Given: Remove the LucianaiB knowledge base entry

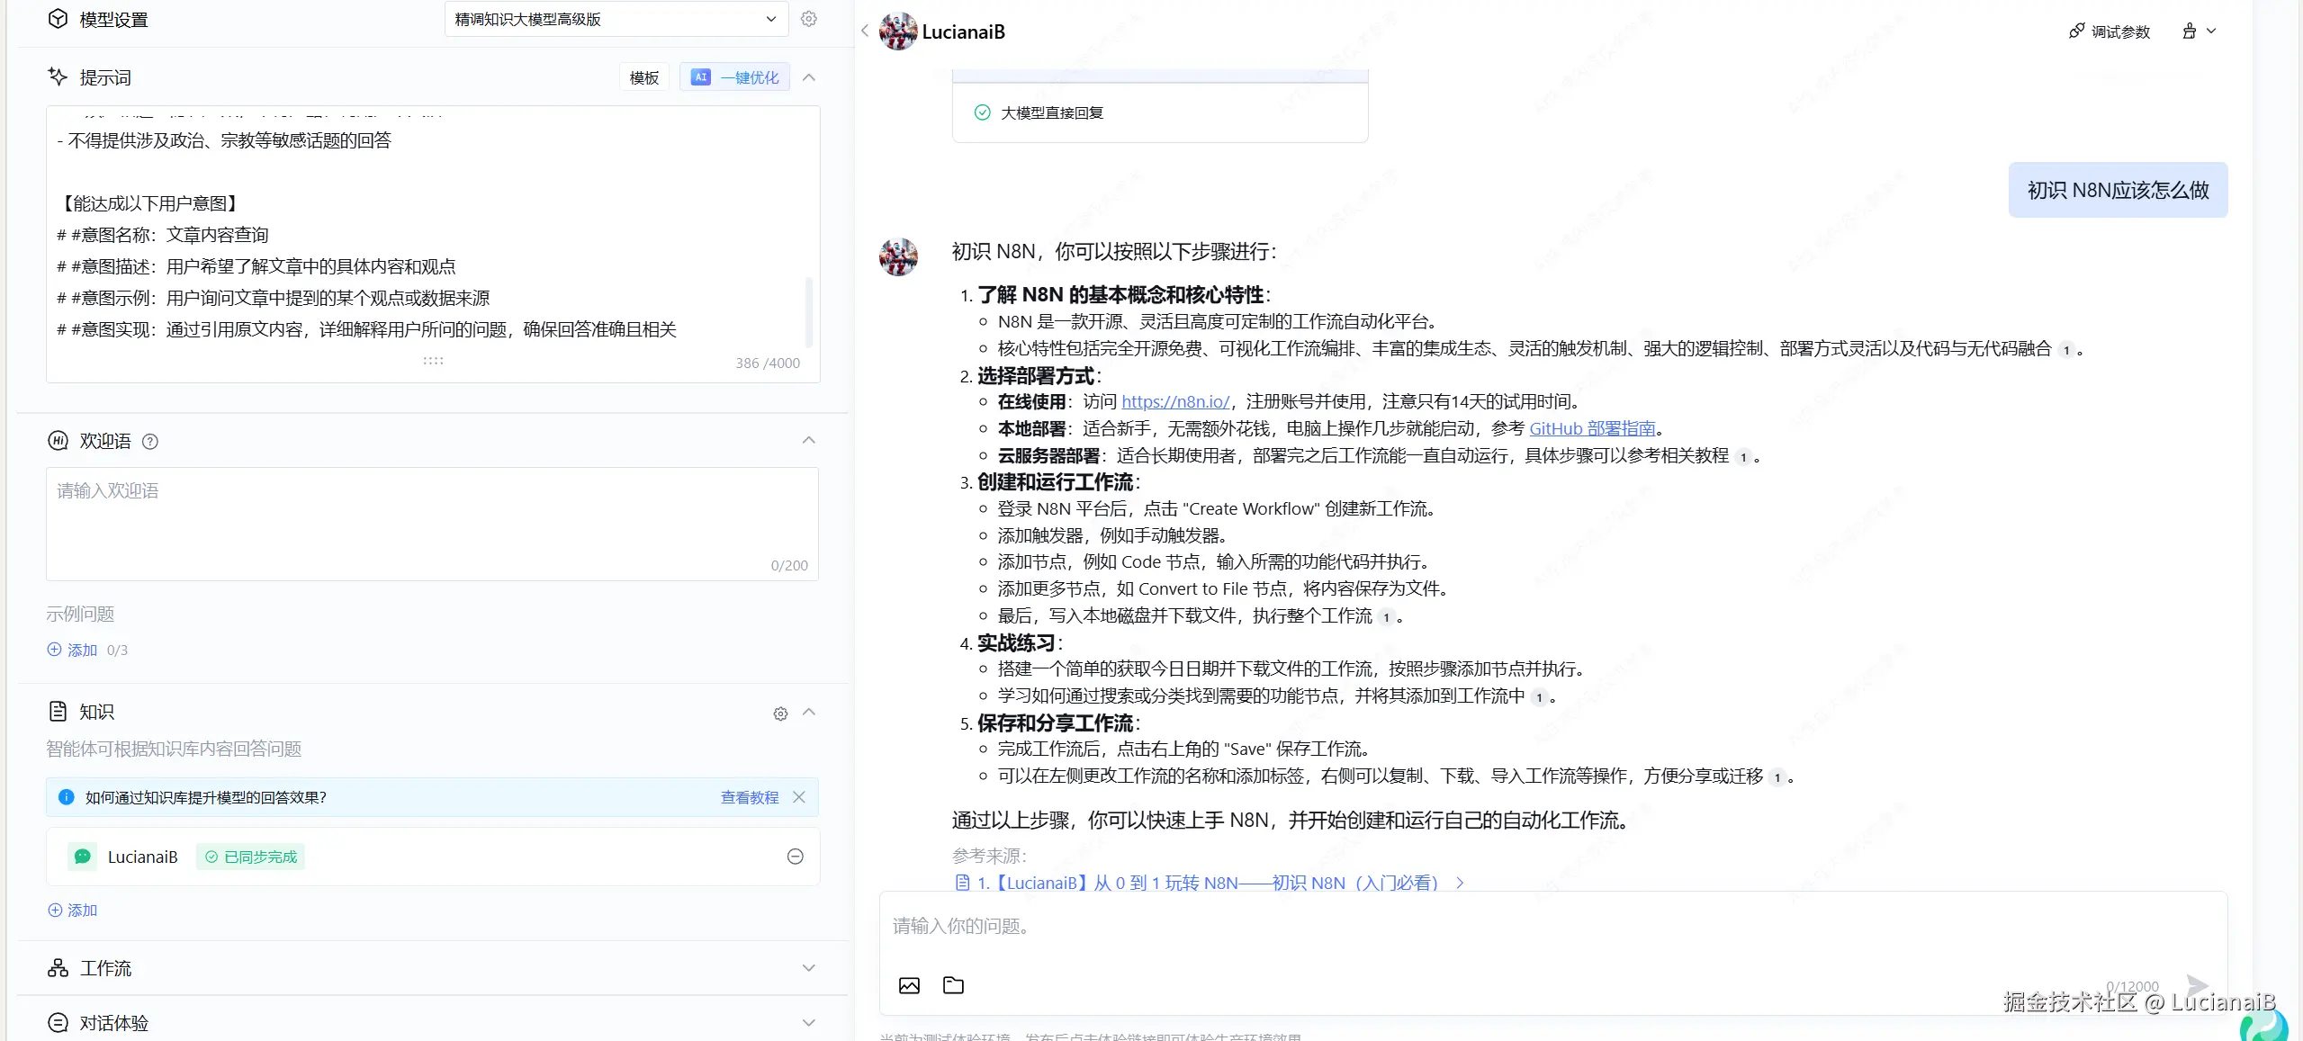Looking at the screenshot, I should coord(795,857).
